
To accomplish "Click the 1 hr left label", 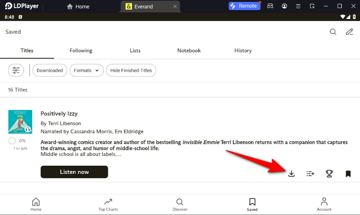I will click(20, 148).
